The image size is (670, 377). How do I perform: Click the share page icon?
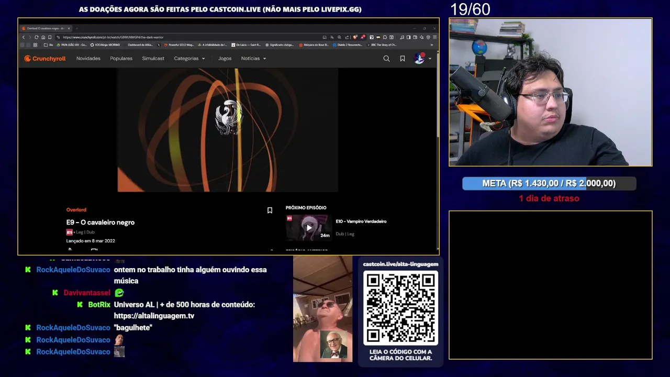tap(347, 37)
